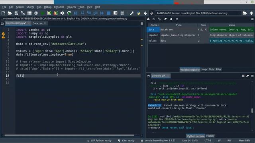
Task: Open the Run menu
Action: pos(39,7)
